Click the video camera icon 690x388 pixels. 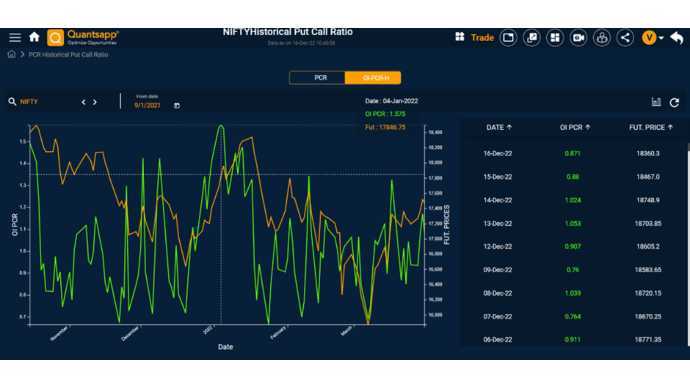578,38
